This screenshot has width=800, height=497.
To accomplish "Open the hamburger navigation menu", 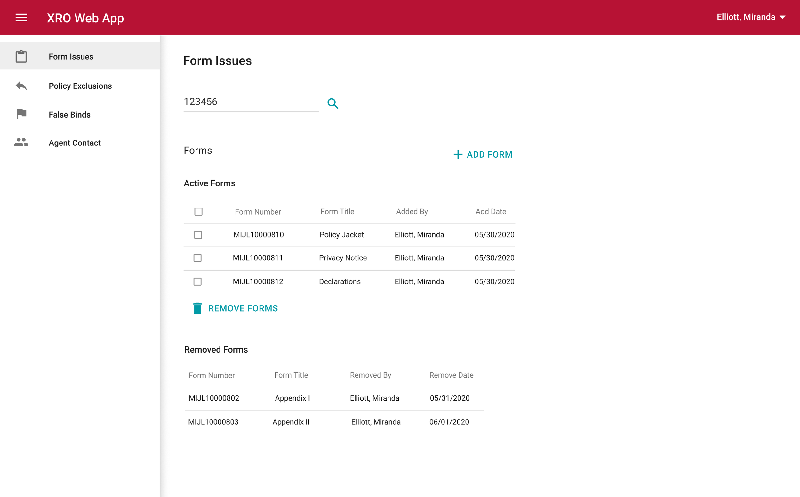I will pos(21,17).
